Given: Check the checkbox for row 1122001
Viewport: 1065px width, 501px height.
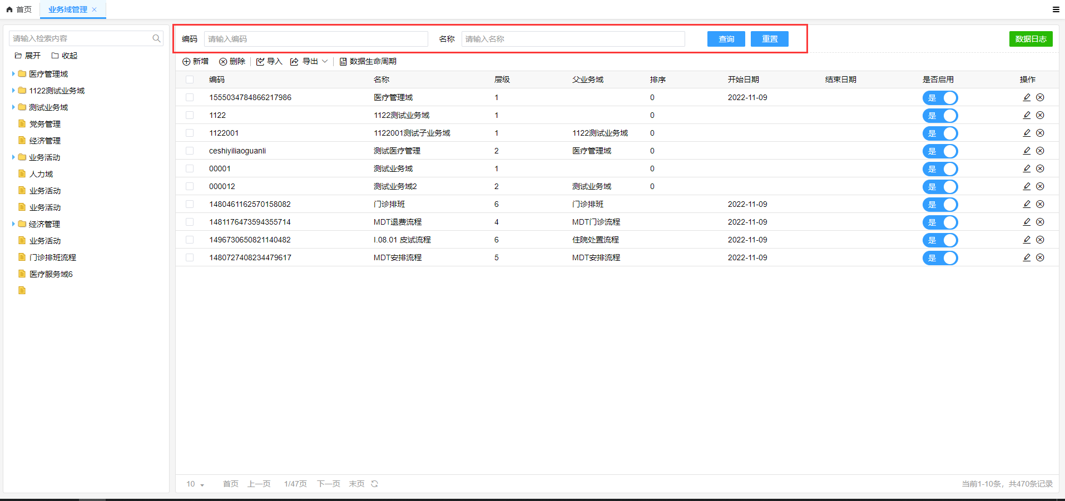Looking at the screenshot, I should click(190, 133).
